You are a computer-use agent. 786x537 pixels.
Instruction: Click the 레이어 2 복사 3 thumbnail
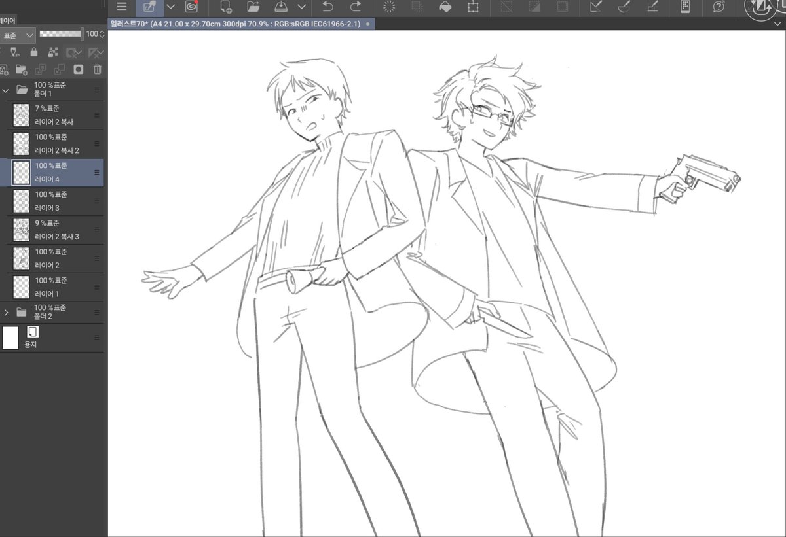click(22, 230)
